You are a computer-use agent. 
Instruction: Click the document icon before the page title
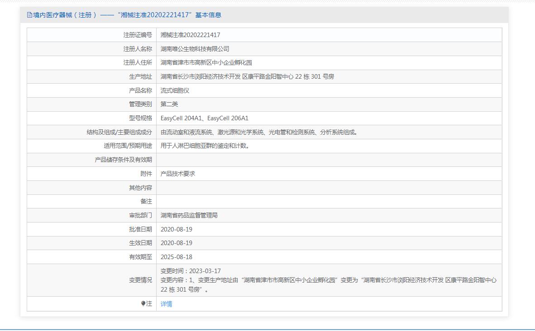click(x=30, y=15)
